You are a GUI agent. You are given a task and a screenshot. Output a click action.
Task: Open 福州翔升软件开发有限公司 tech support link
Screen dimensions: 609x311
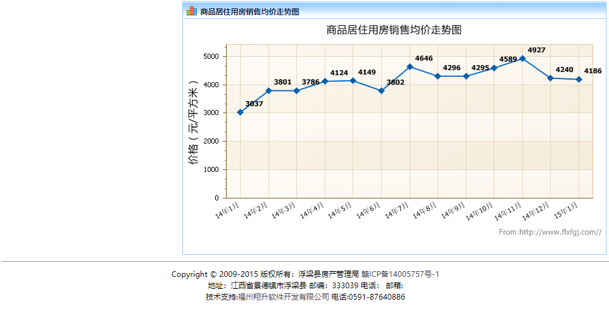[284, 297]
